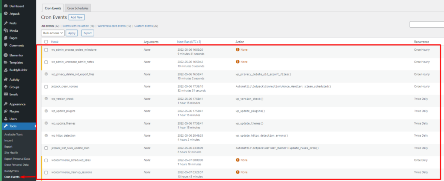444x181 pixels.
Task: Click the Groups icon in sidebar
Action: pyautogui.click(x=5, y=87)
